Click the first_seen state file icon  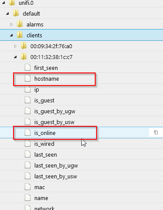click(27, 68)
